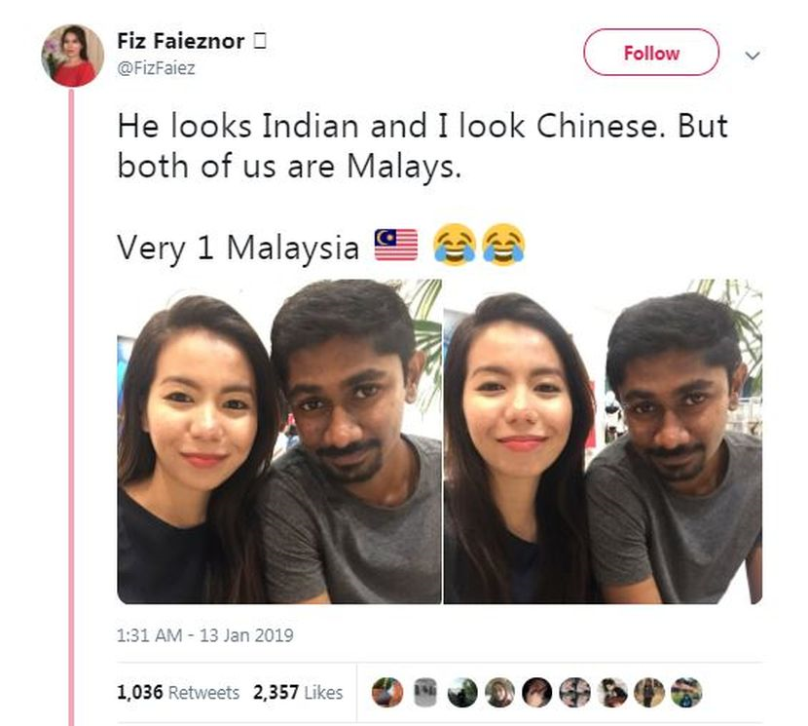Click the eighth liker avatar

click(x=649, y=692)
